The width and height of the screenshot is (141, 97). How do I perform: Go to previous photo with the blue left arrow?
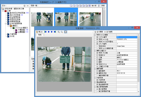pyautogui.click(x=49, y=32)
